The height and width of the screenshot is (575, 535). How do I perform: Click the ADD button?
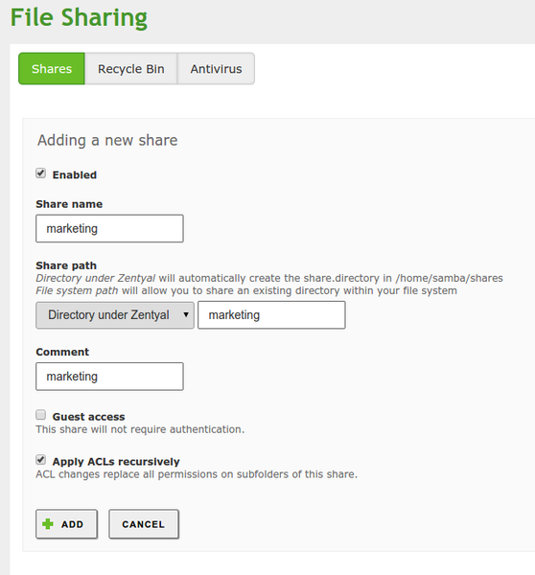pyautogui.click(x=66, y=524)
